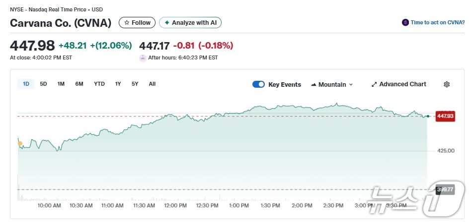
Task: Open Advanced Chart expand icon
Action: (x=374, y=84)
